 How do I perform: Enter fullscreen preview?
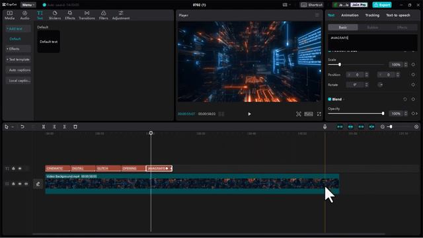click(319, 114)
